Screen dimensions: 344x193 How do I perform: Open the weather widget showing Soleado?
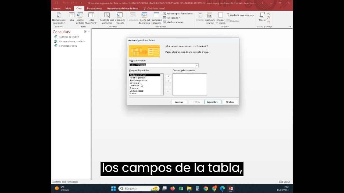[x=62, y=188]
